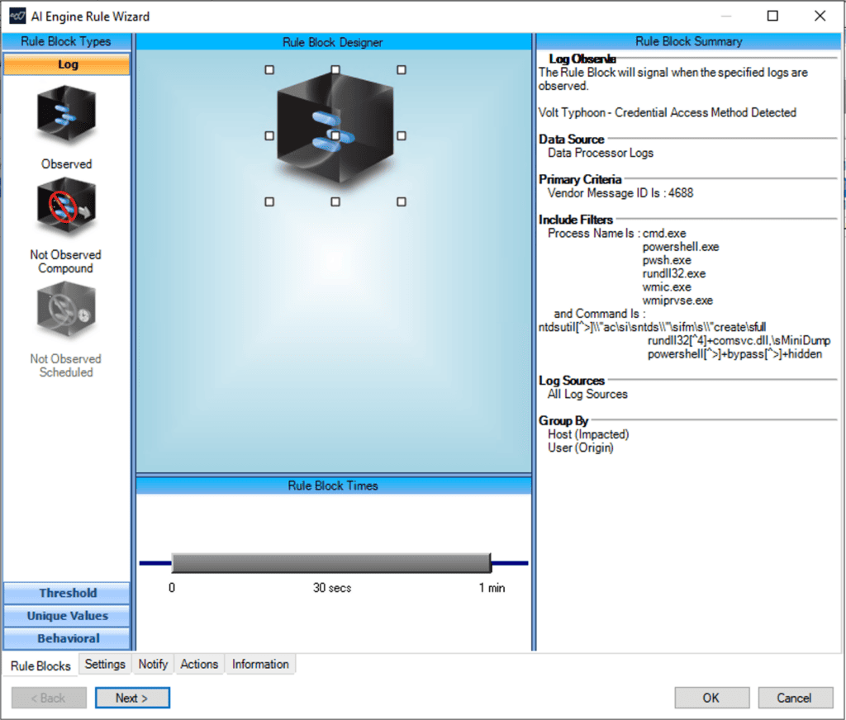
Task: Click OK to confirm the rule block
Action: (711, 697)
